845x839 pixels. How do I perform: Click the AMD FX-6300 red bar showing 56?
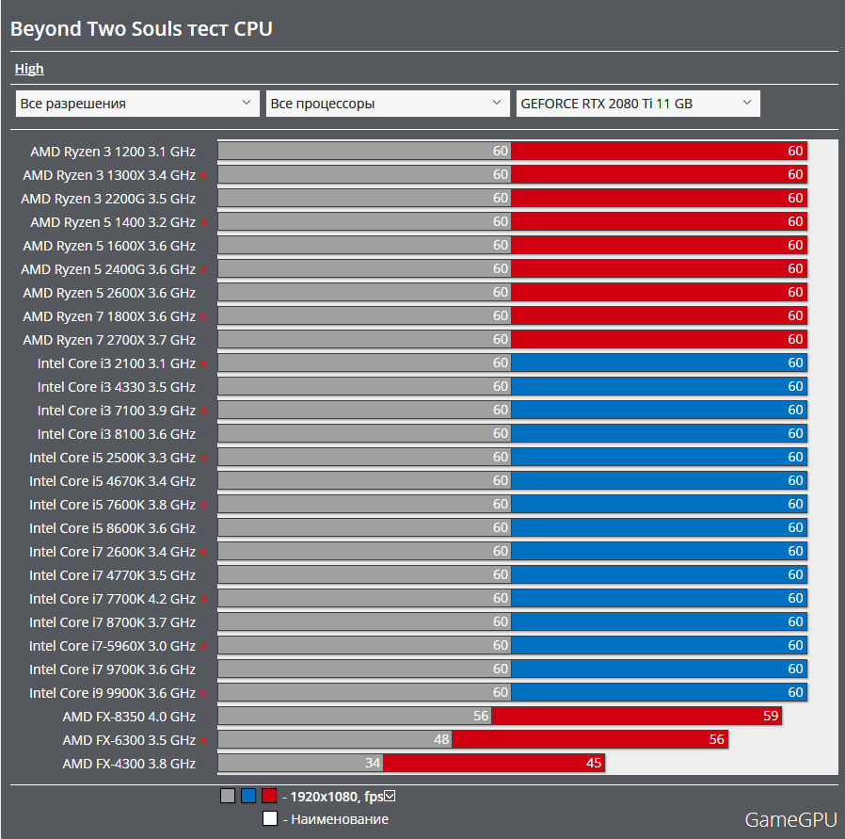point(590,739)
